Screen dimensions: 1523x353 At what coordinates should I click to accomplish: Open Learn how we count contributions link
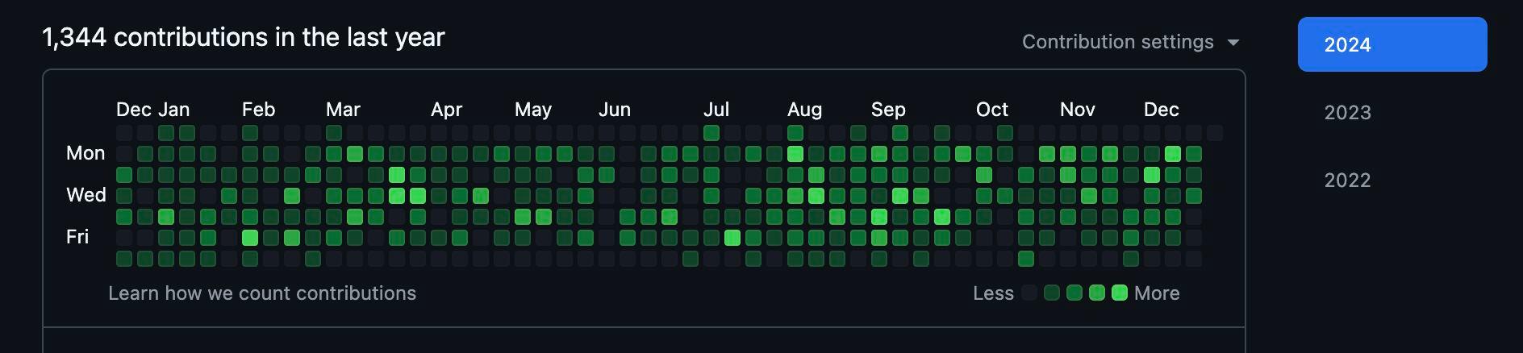[x=262, y=293]
